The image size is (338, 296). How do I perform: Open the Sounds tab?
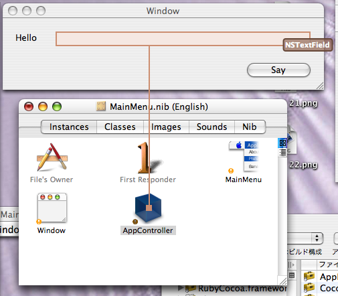click(x=212, y=127)
